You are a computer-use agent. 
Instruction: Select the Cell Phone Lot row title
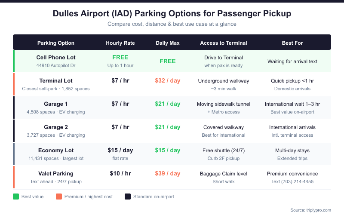(56, 58)
